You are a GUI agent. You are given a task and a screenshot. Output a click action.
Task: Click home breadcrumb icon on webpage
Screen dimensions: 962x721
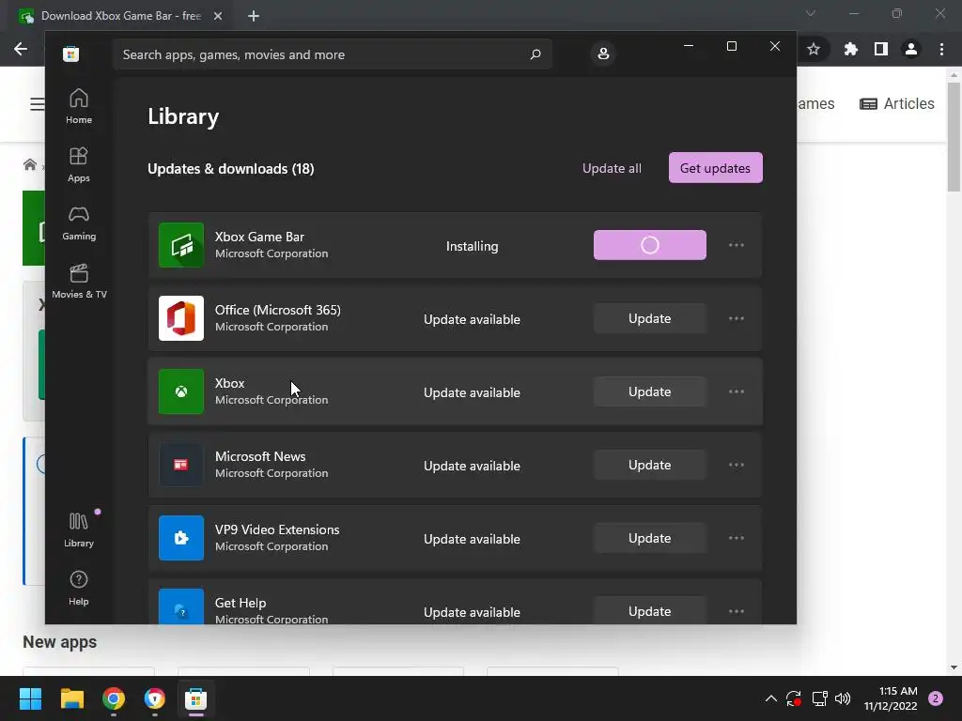pos(29,164)
